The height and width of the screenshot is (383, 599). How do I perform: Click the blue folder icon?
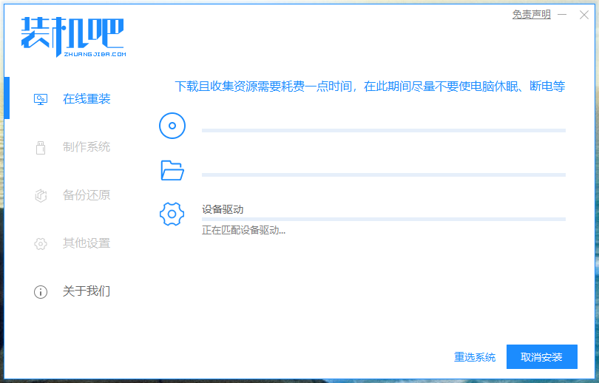coord(172,171)
